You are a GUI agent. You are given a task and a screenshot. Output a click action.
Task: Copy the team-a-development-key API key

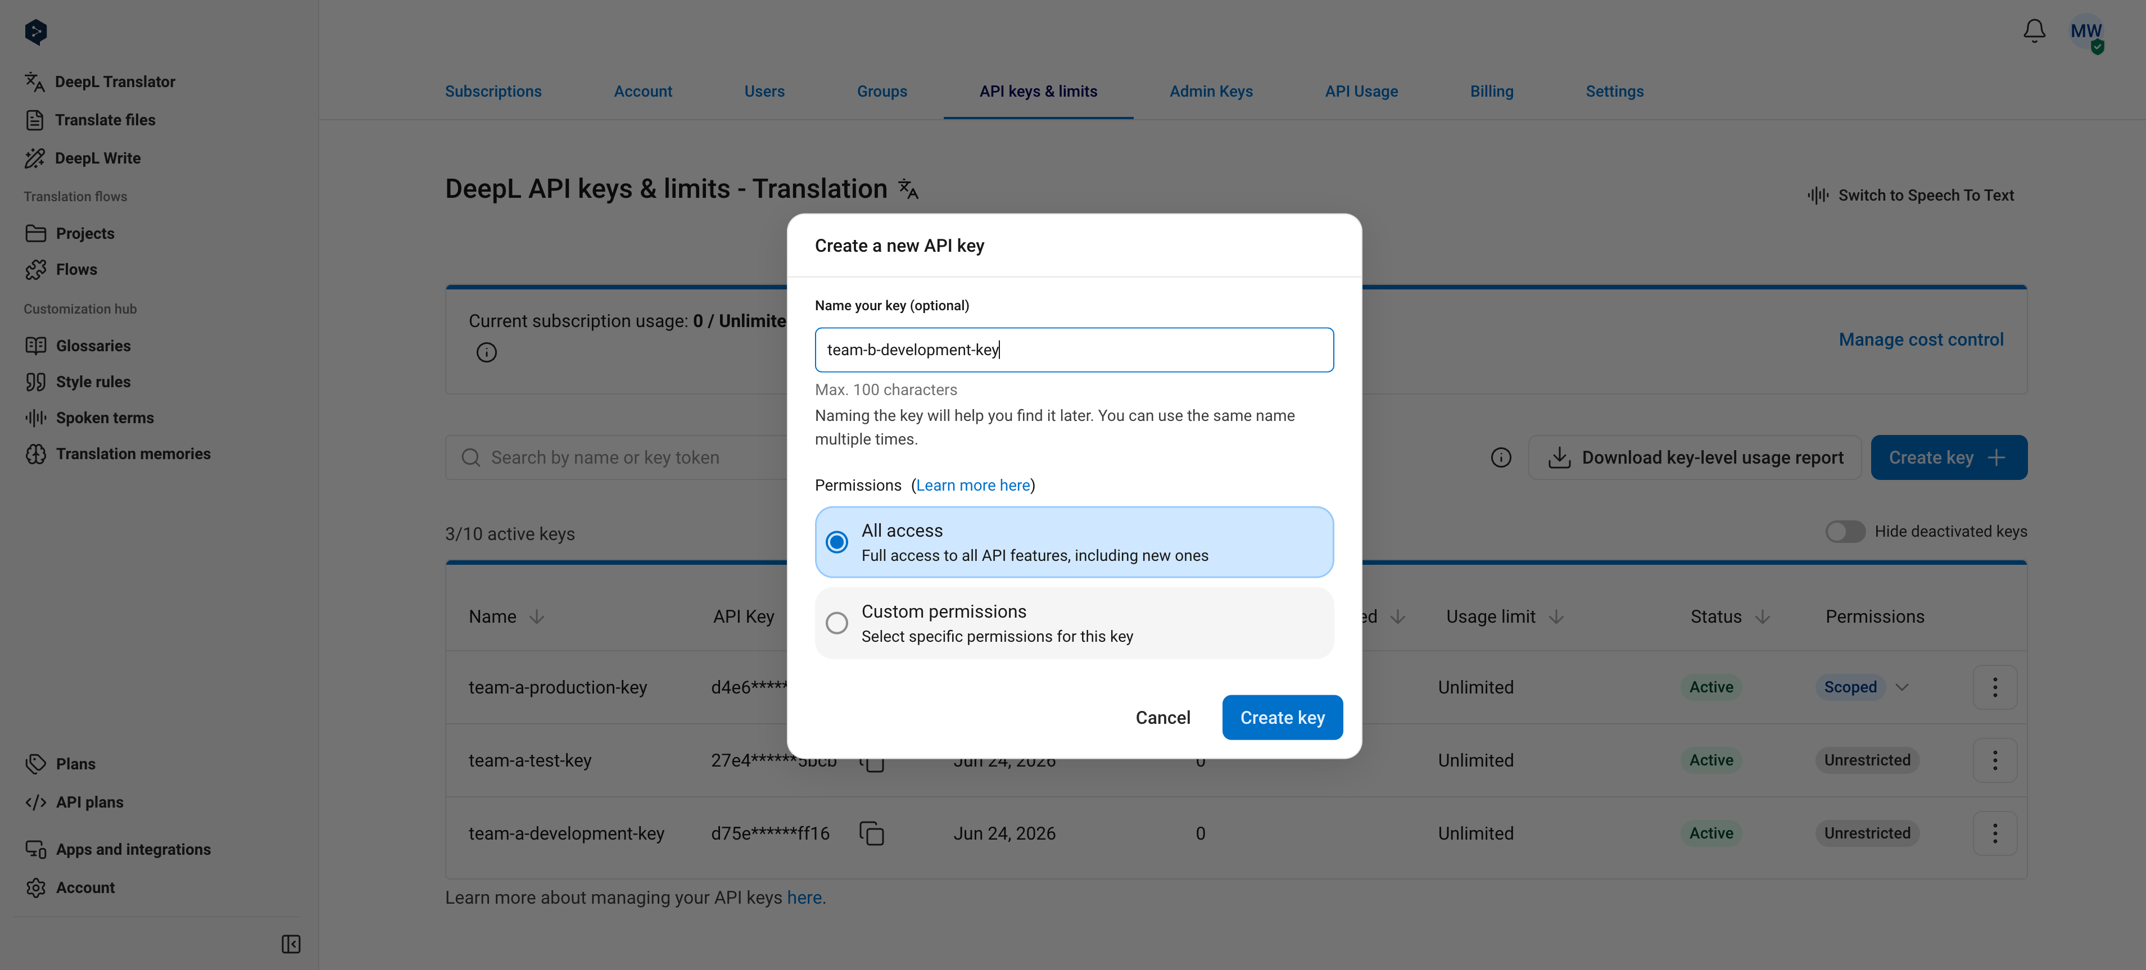point(871,833)
